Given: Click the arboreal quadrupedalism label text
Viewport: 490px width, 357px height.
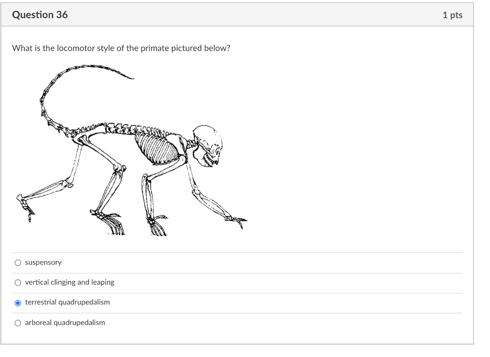Looking at the screenshot, I should click(64, 322).
